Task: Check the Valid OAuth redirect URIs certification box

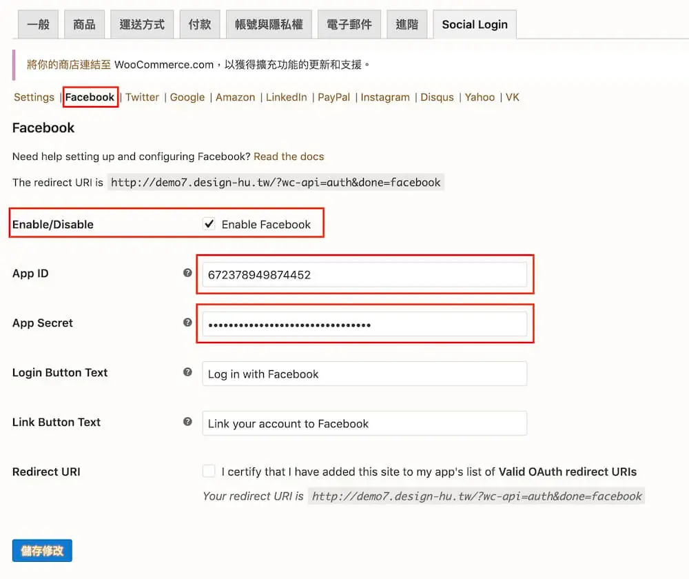Action: pos(209,471)
